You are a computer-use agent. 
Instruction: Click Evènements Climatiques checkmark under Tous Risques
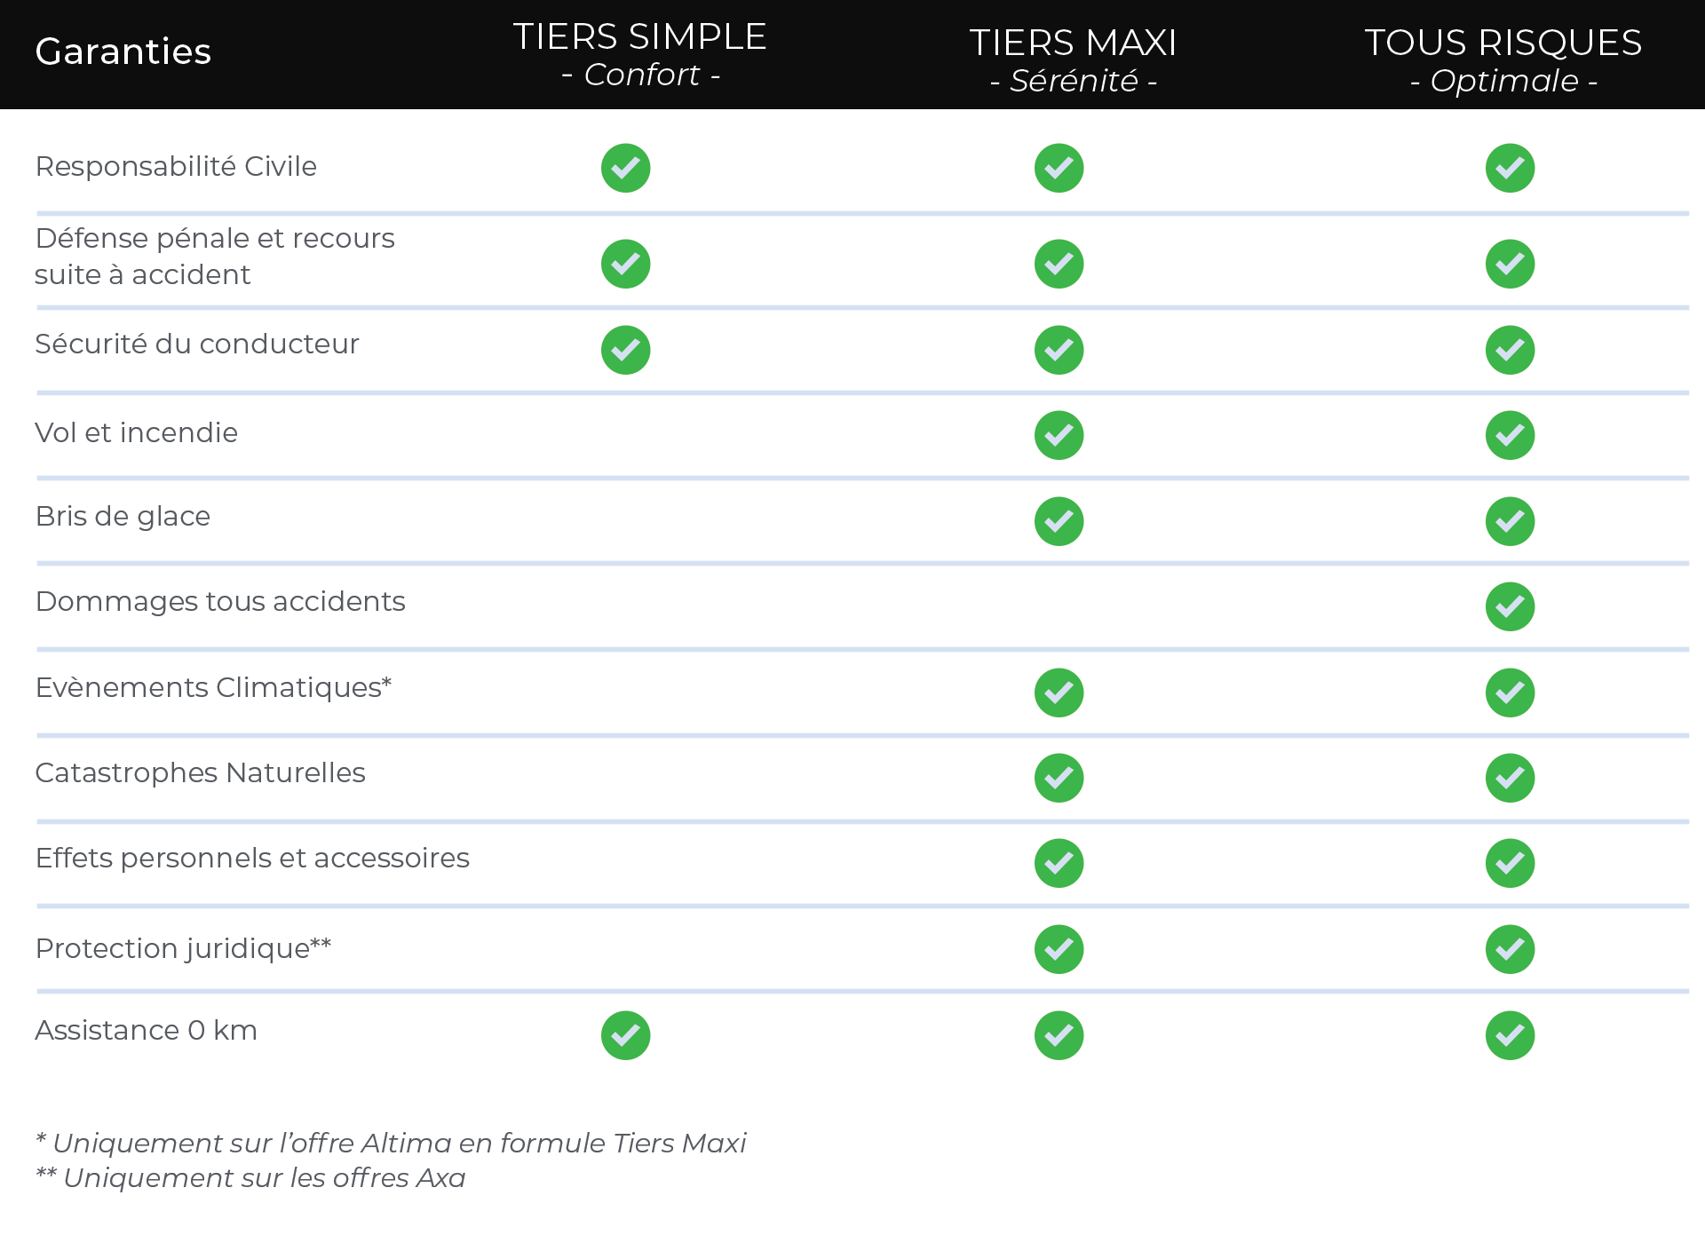(x=1510, y=693)
